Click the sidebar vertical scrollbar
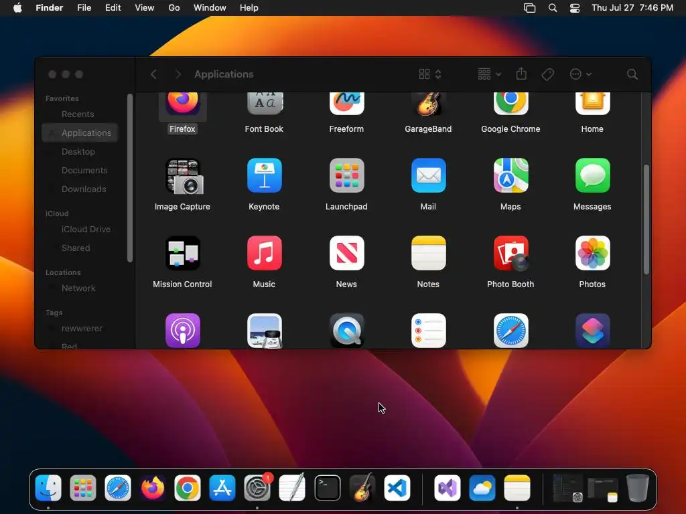686x514 pixels. pos(129,178)
